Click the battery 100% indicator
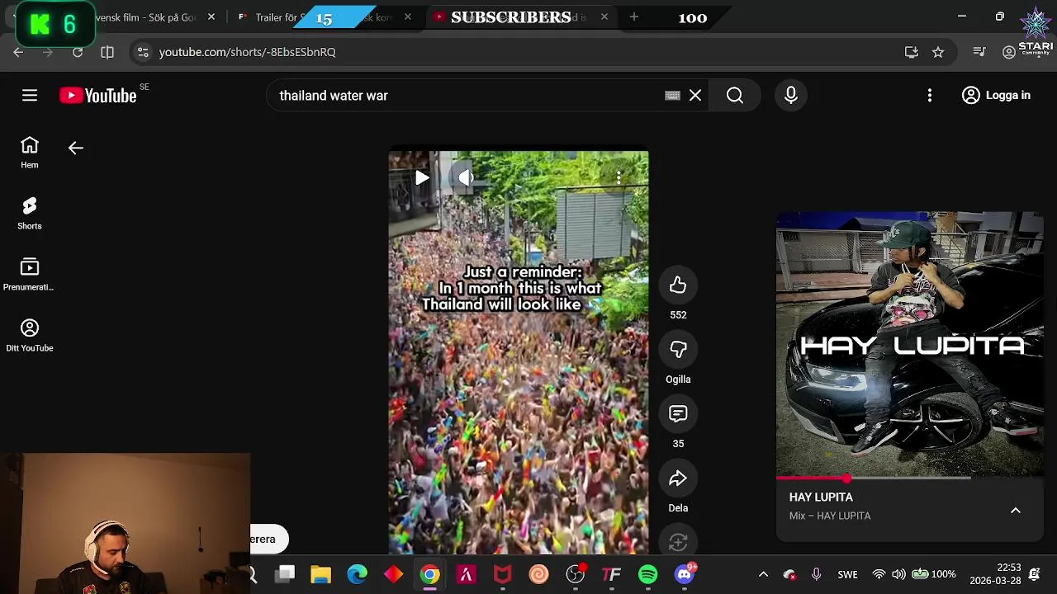The height and width of the screenshot is (594, 1057). [x=933, y=574]
